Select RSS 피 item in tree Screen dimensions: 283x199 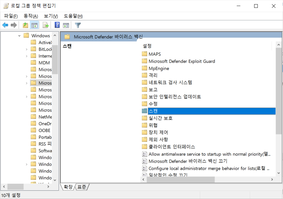45,144
